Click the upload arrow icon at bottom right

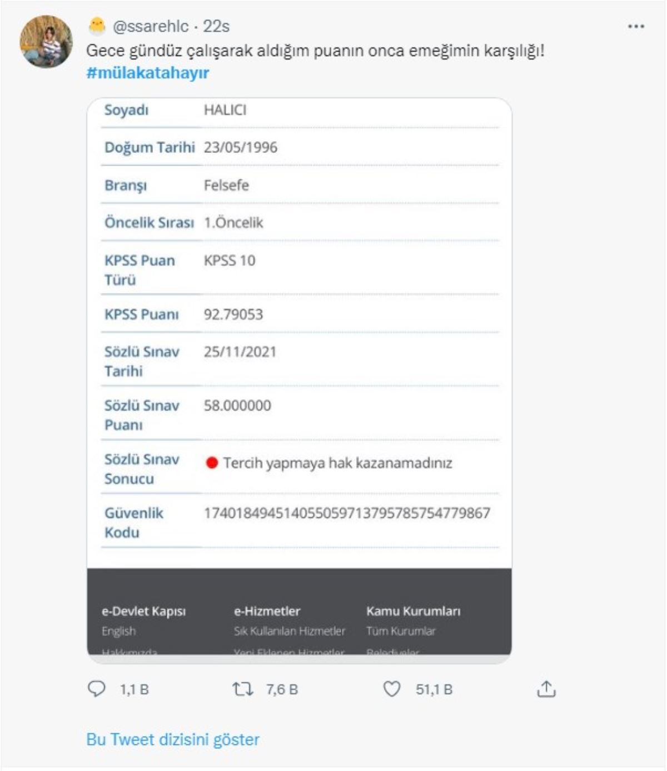pyautogui.click(x=547, y=690)
